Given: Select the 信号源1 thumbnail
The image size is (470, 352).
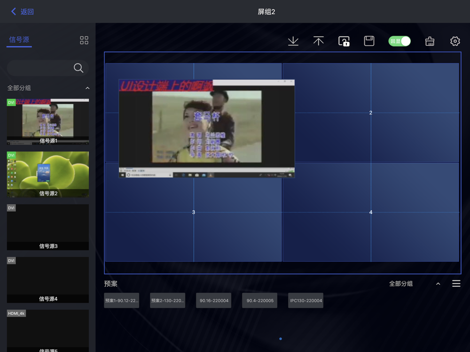Looking at the screenshot, I should (x=48, y=122).
